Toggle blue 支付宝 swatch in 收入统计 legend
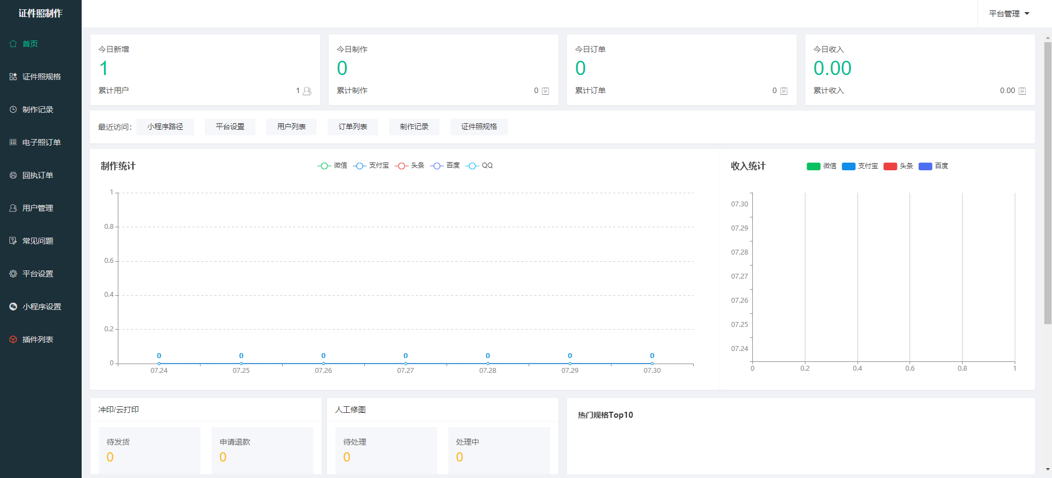This screenshot has height=478, width=1052. coord(848,166)
